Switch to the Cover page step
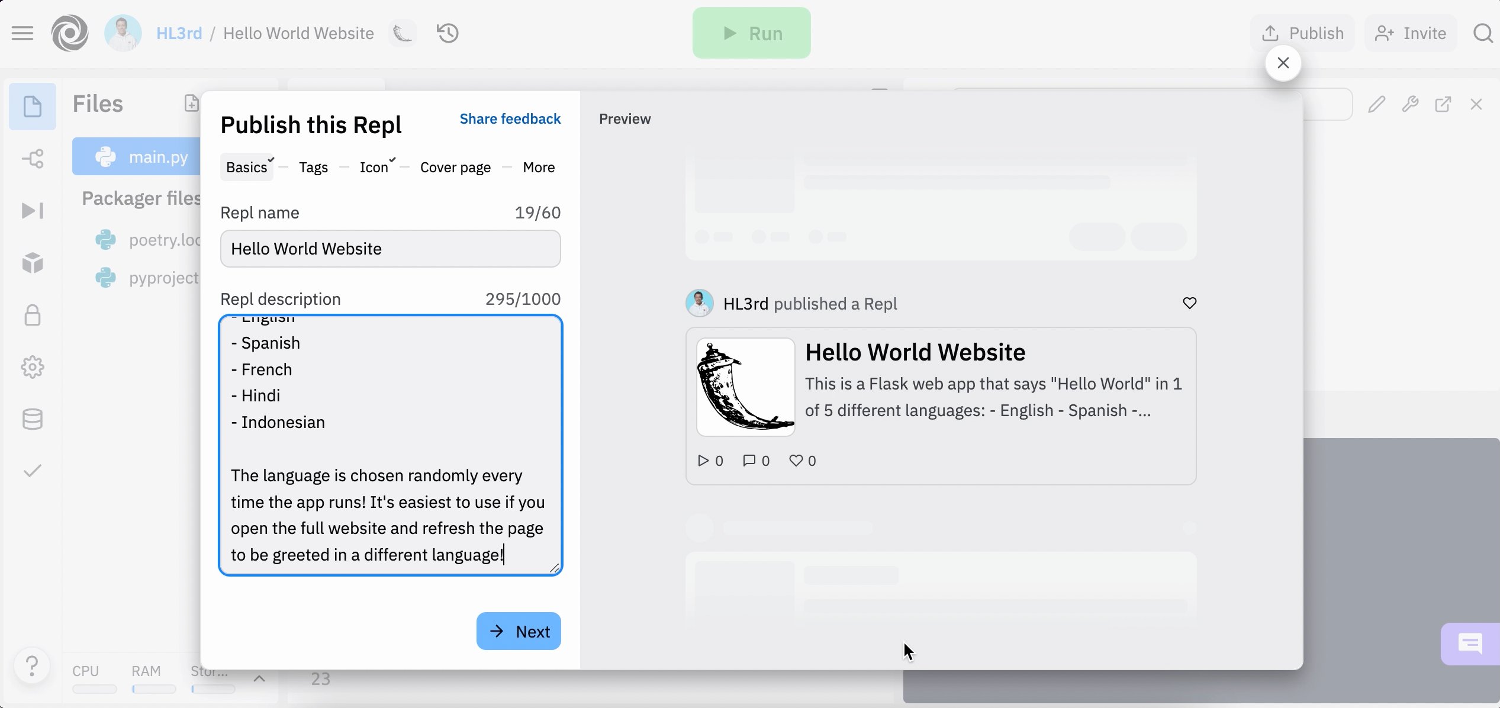Viewport: 1500px width, 708px height. pyautogui.click(x=455, y=168)
